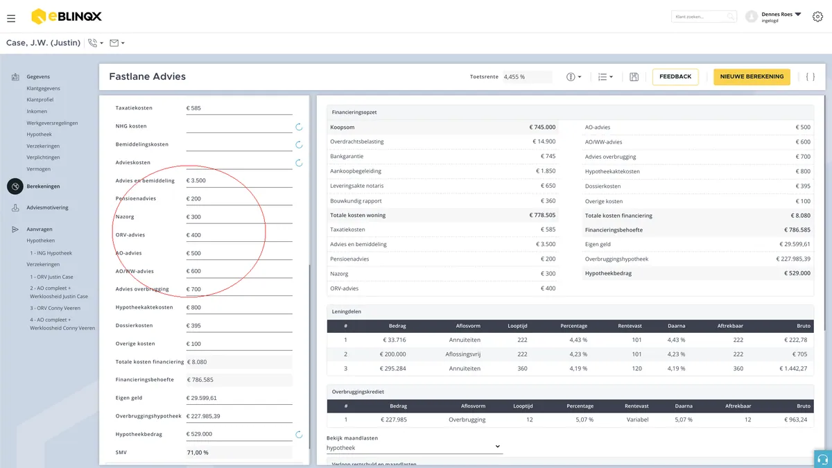The width and height of the screenshot is (832, 468).
Task: Open the Dennes Roes user menu
Action: tap(781, 17)
